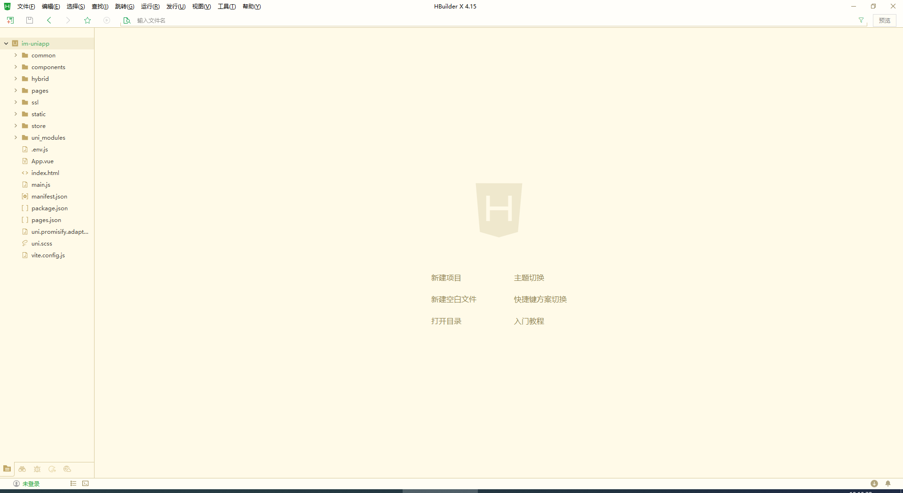
Task: Open the 文件(F) menu
Action: (26, 6)
